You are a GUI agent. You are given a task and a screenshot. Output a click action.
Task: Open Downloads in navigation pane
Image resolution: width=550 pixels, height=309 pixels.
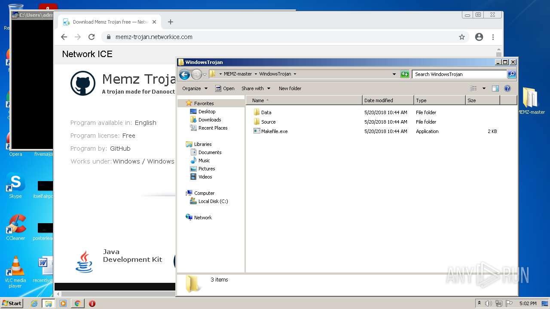210,120
